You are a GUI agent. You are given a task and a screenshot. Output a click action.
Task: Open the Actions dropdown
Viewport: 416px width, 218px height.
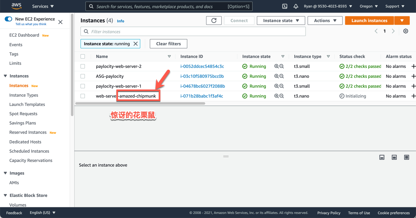click(x=325, y=20)
